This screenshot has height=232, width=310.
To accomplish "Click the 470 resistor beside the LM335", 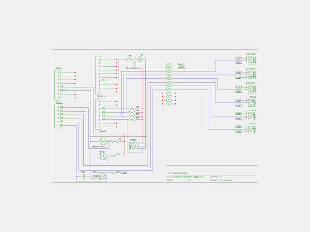I will 113,156.
